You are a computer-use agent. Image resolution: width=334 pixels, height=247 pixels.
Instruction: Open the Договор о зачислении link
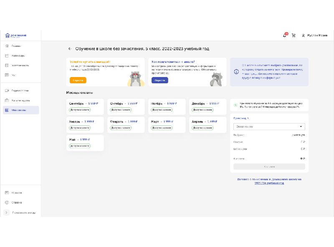[269, 181]
